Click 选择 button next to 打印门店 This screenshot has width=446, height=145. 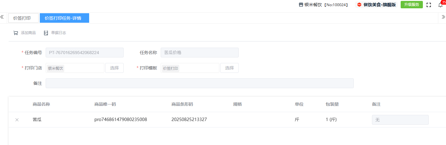coord(114,68)
